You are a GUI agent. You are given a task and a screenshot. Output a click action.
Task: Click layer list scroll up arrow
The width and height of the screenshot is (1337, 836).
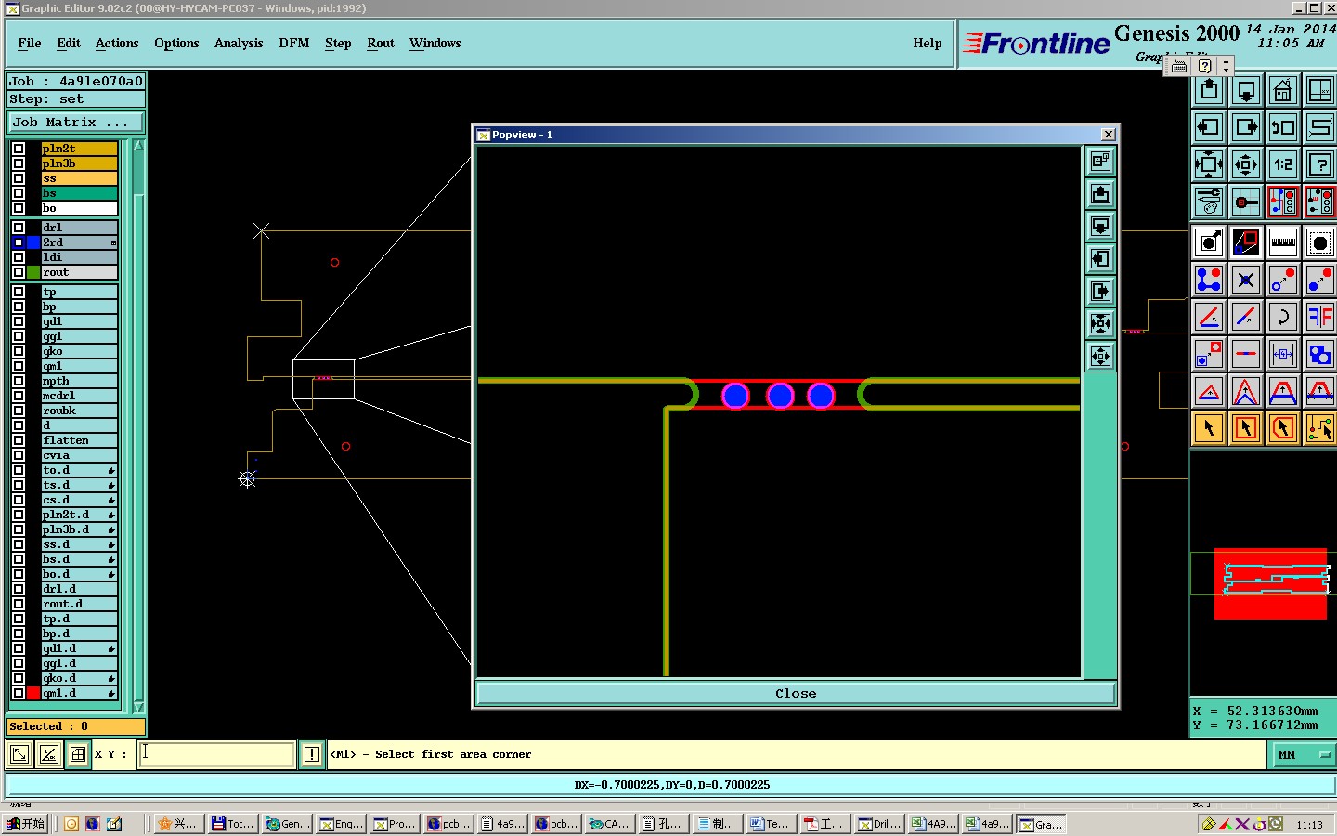click(138, 145)
